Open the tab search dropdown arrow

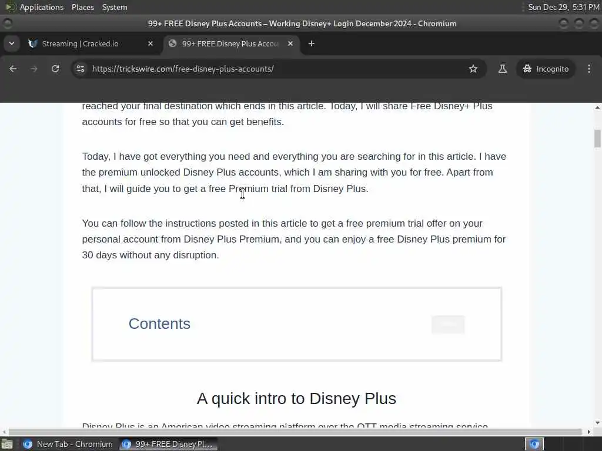[12, 43]
